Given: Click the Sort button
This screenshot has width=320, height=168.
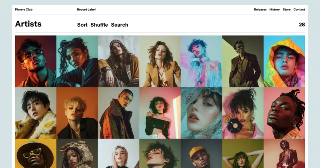Looking at the screenshot, I should [x=82, y=25].
